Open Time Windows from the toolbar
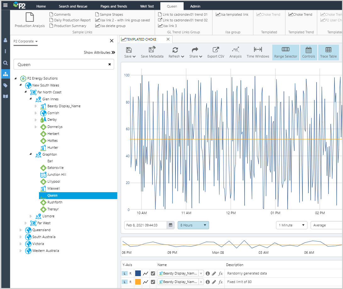The image size is (343, 289). 258,52
